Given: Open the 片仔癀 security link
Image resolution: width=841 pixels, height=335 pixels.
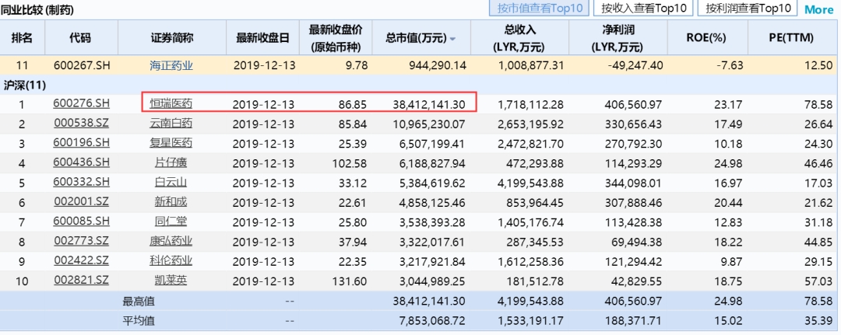Looking at the screenshot, I should point(171,162).
